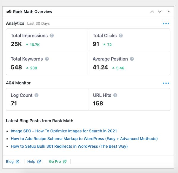
Task: Click the Latest Blog Posts heading
Action: (x=40, y=121)
